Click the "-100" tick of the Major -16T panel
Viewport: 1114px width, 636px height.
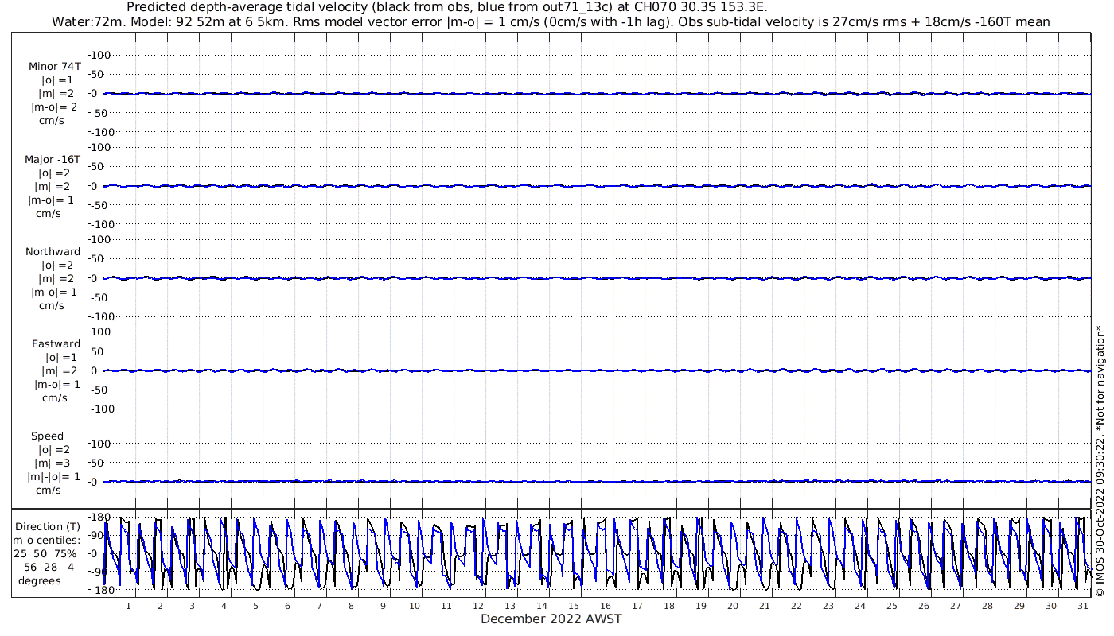103,224
